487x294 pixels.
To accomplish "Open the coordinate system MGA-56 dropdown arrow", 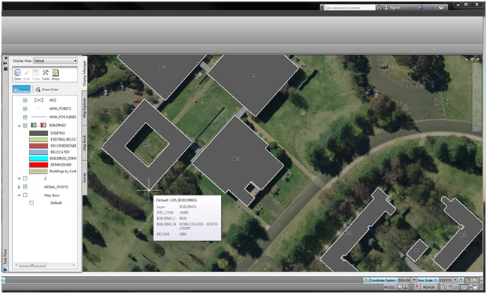I will coord(414,280).
